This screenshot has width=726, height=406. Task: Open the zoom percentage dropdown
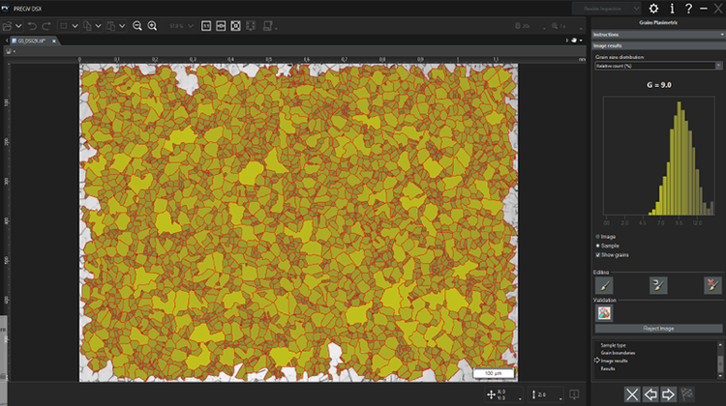pyautogui.click(x=179, y=25)
